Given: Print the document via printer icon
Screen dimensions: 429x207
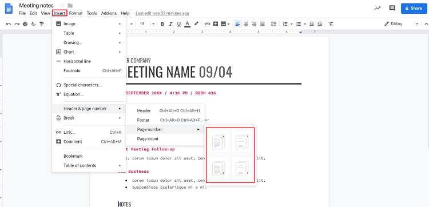Looking at the screenshot, I should 25,24.
